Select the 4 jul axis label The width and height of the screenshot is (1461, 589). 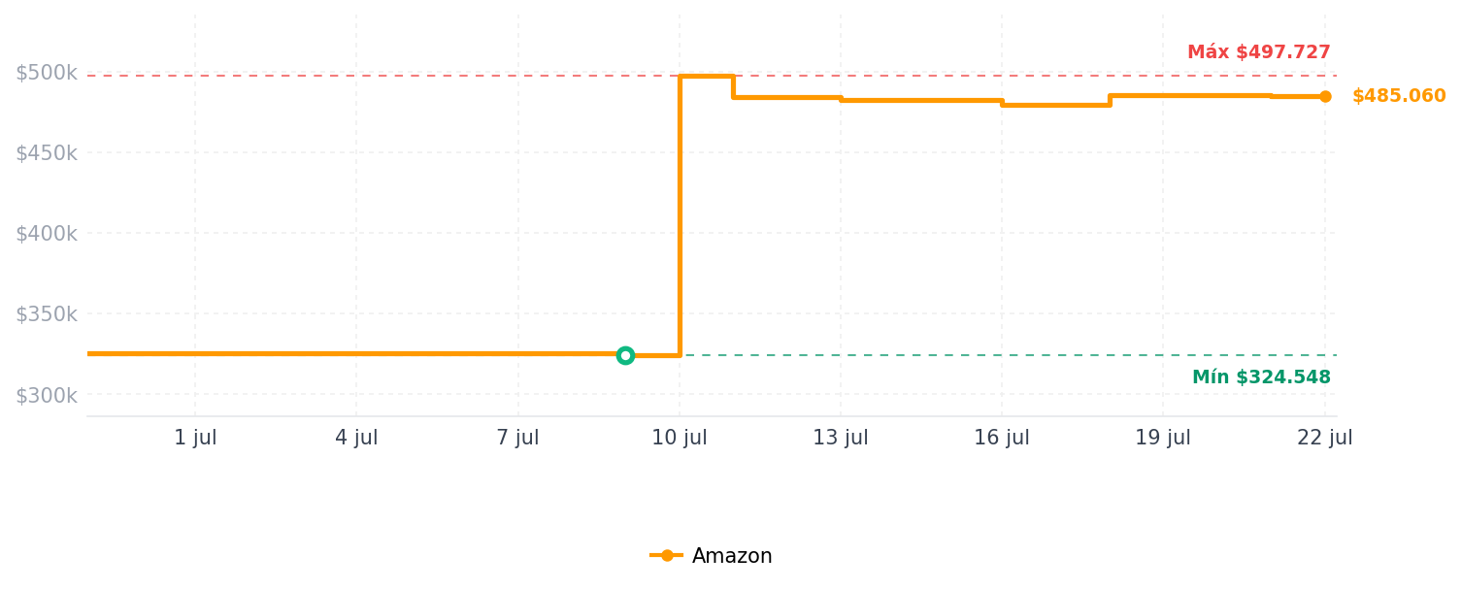pos(356,438)
